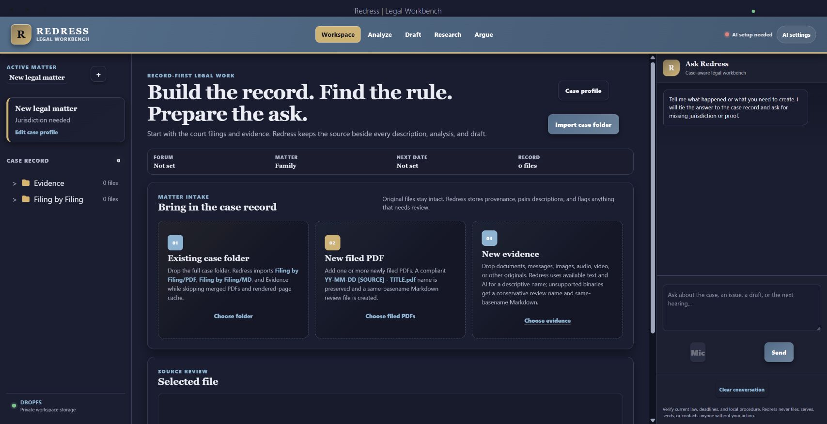827x424 pixels.
Task: Click the 01 step badge
Action: point(175,242)
